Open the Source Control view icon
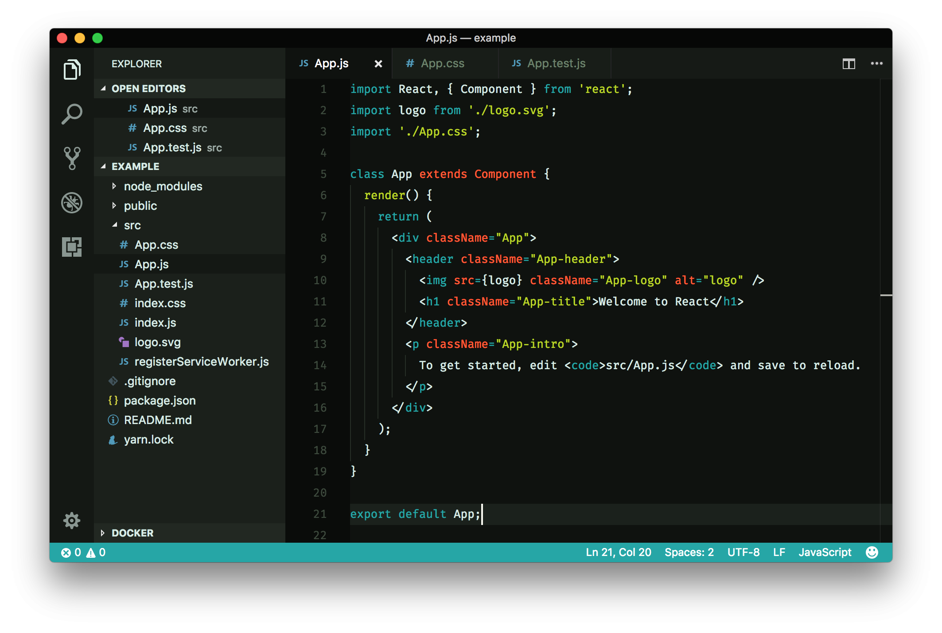Image resolution: width=942 pixels, height=633 pixels. pos(72,158)
